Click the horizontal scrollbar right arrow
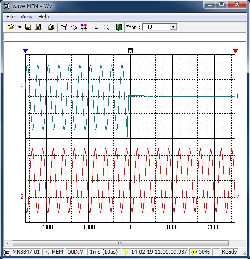 coord(242,243)
